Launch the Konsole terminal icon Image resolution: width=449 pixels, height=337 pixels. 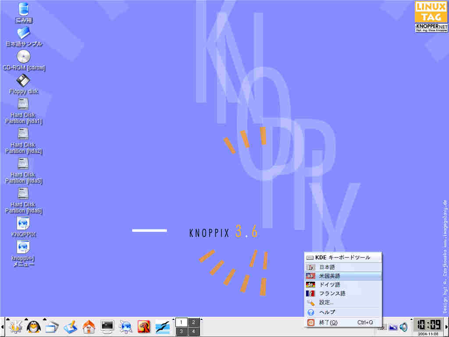coord(107,327)
